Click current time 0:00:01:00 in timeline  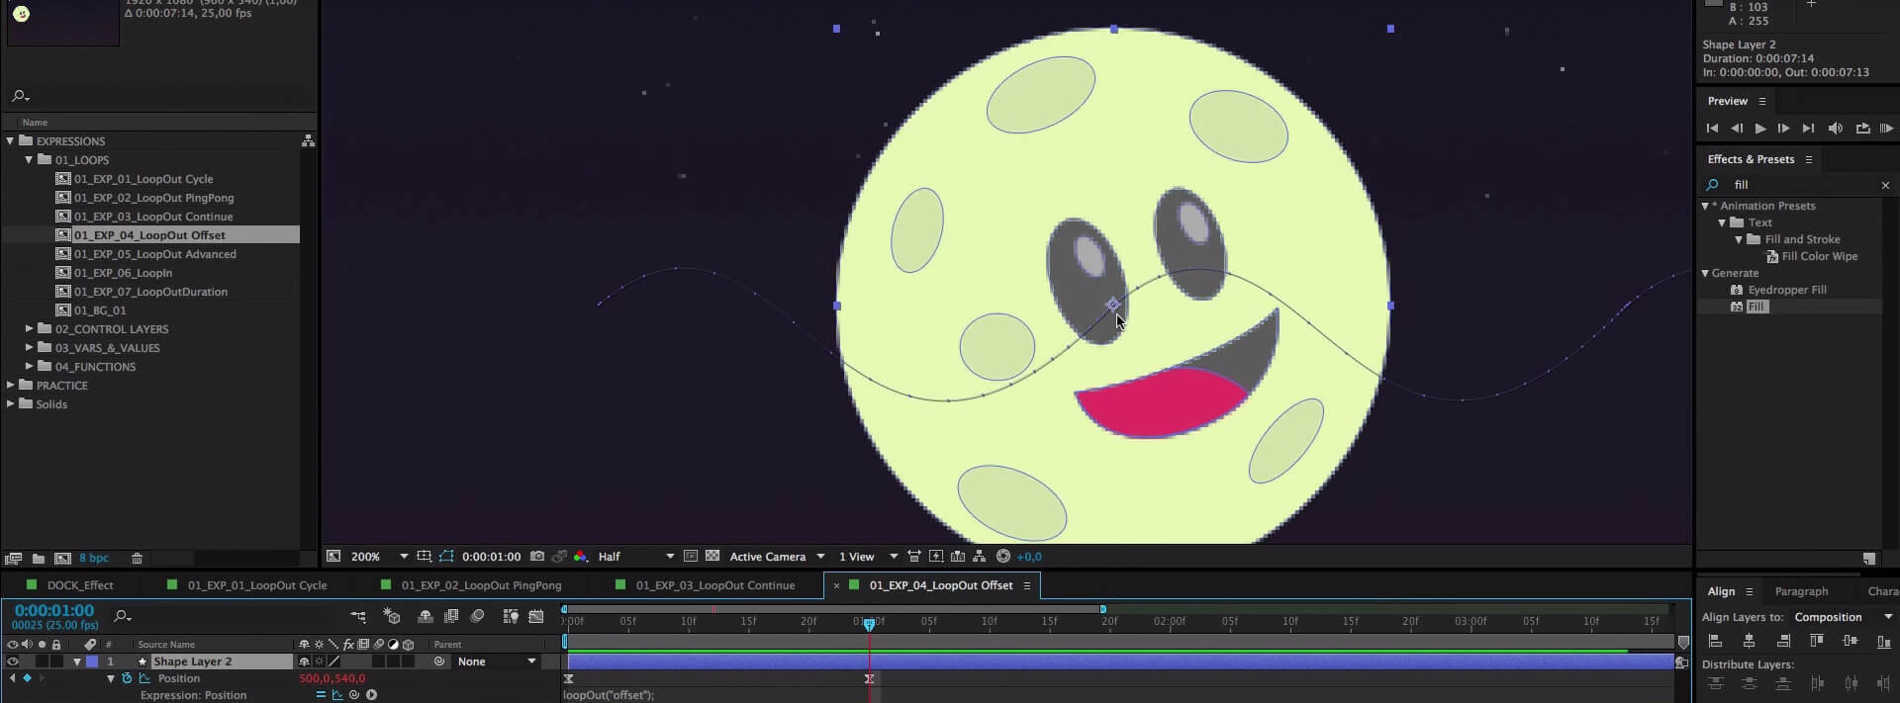pyautogui.click(x=54, y=611)
